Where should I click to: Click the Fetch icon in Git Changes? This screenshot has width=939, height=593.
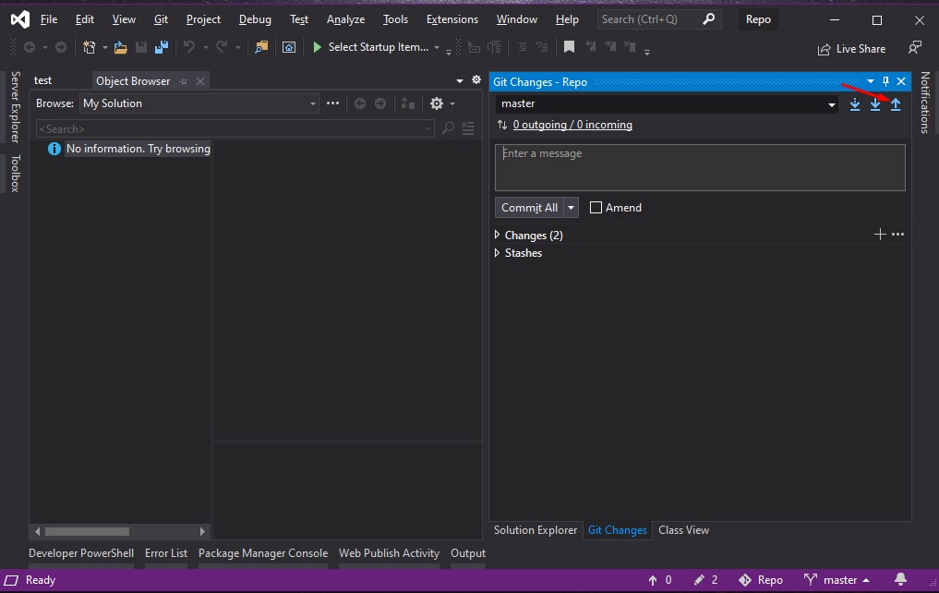tap(853, 104)
